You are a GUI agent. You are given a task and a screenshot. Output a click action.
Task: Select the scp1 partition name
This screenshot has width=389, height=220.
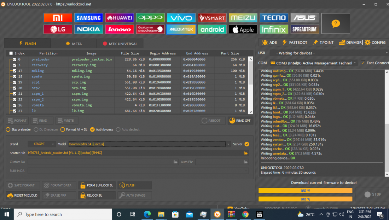[x=36, y=82]
